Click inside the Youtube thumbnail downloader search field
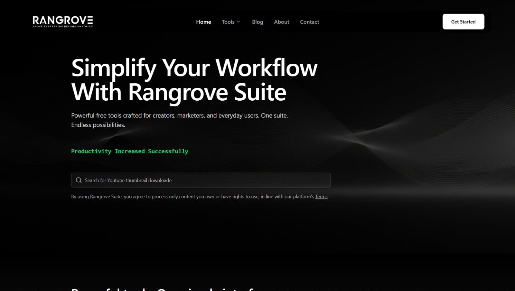The image size is (515, 291). pyautogui.click(x=200, y=180)
